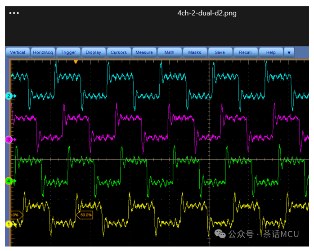Expand the menu bar dropdown arrow
This screenshot has height=251, width=314.
click(289, 53)
